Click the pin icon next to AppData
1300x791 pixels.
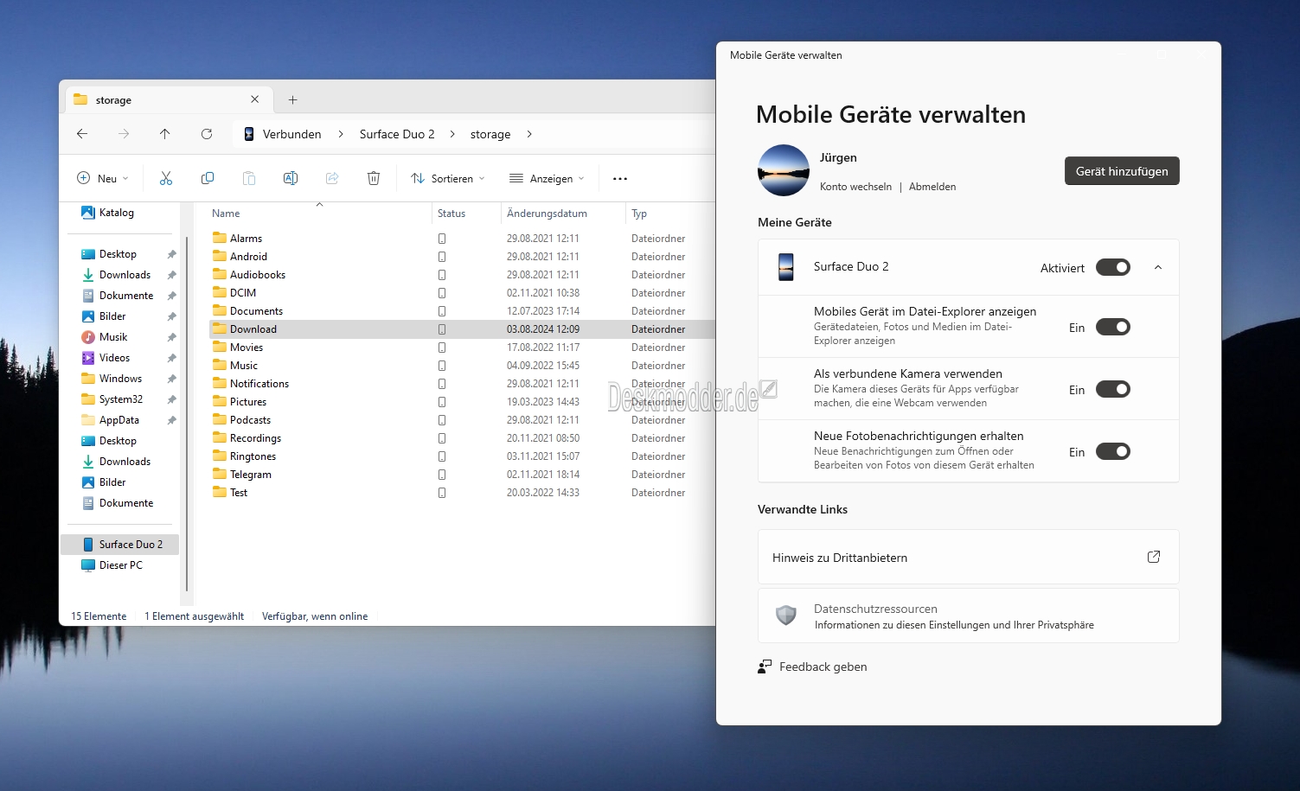(x=171, y=420)
